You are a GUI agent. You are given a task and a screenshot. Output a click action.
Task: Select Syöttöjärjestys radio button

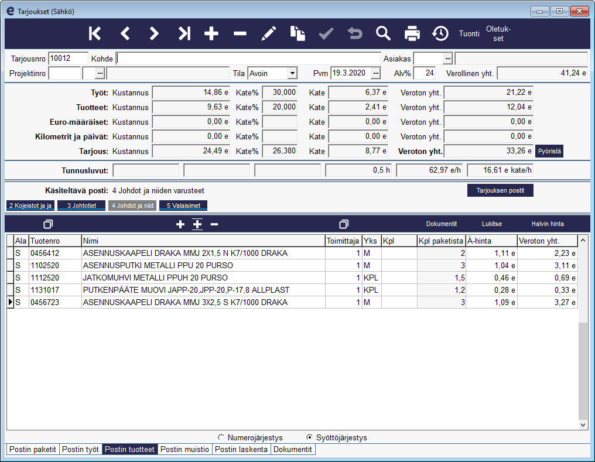(x=310, y=437)
